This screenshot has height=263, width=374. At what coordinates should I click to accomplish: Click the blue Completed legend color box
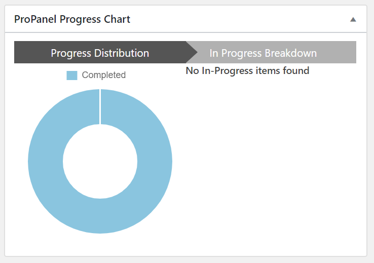pyautogui.click(x=72, y=76)
